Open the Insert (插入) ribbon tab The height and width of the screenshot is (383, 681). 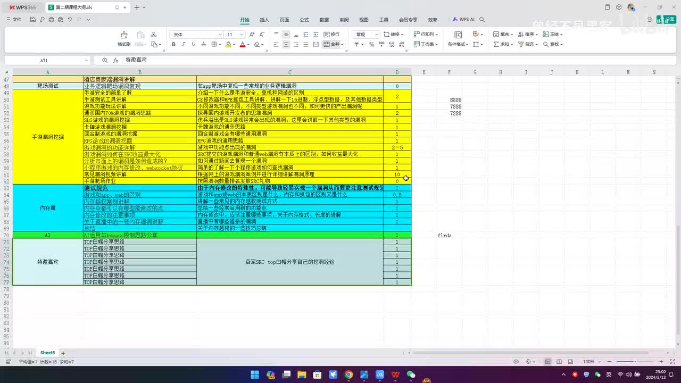[x=264, y=20]
